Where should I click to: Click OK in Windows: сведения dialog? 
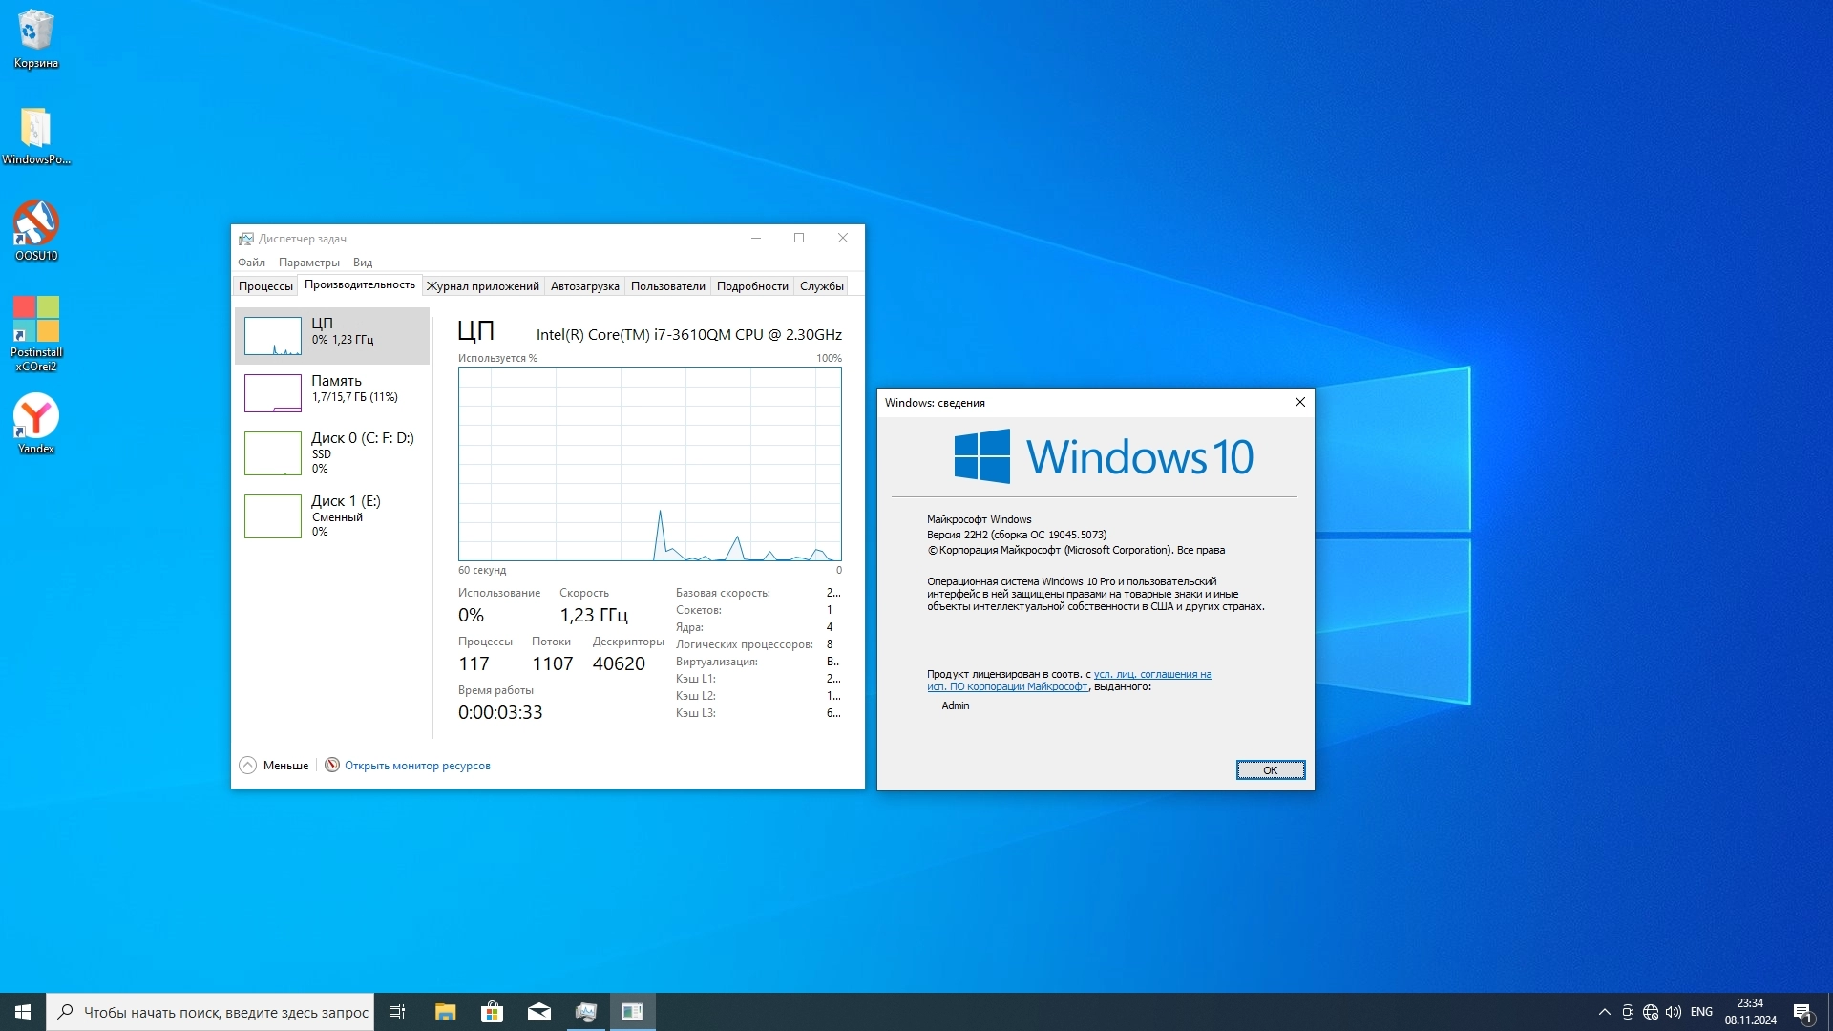point(1270,770)
